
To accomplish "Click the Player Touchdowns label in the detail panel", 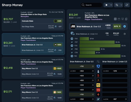I will tap(94, 20).
